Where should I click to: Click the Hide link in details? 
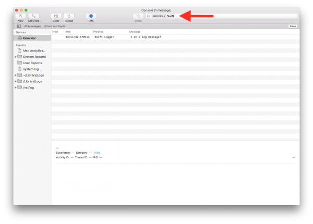(97, 153)
